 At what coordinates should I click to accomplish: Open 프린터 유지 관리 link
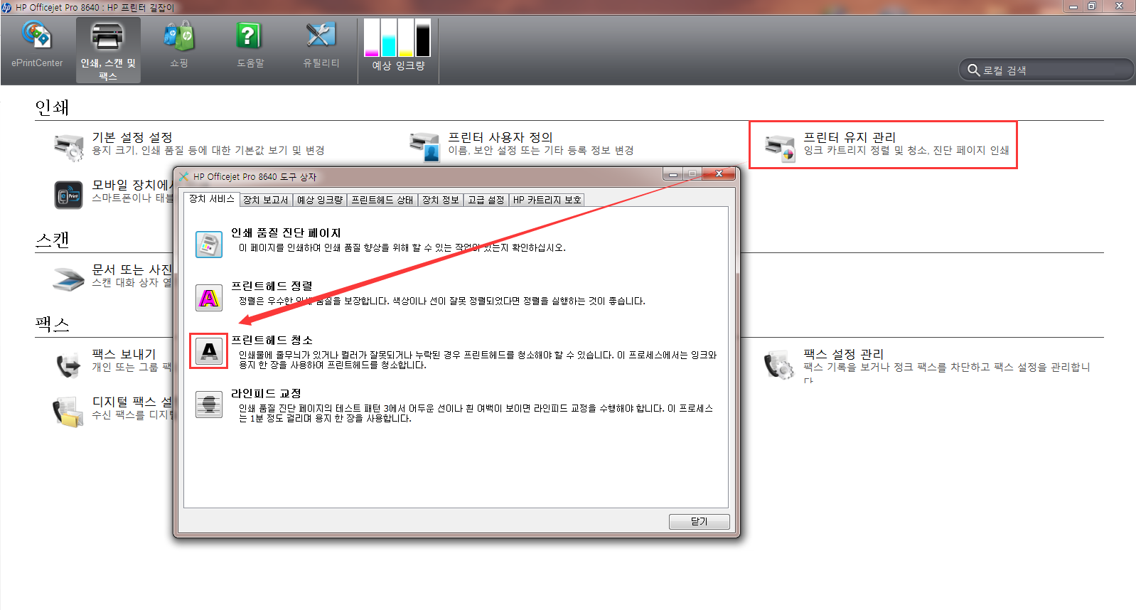point(850,137)
